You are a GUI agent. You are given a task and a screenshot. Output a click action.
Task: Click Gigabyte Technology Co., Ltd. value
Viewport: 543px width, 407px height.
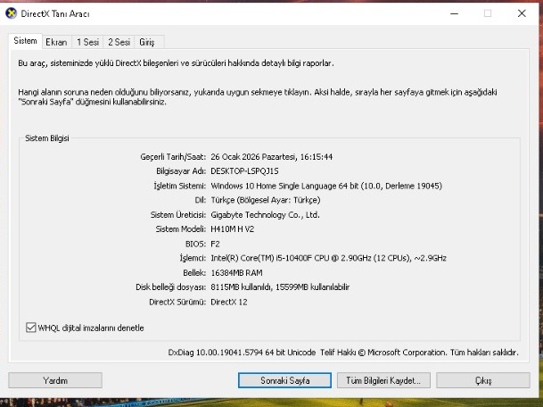click(x=265, y=214)
